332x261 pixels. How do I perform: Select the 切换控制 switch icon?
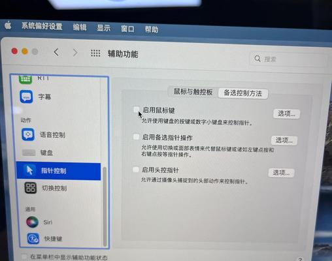click(31, 188)
